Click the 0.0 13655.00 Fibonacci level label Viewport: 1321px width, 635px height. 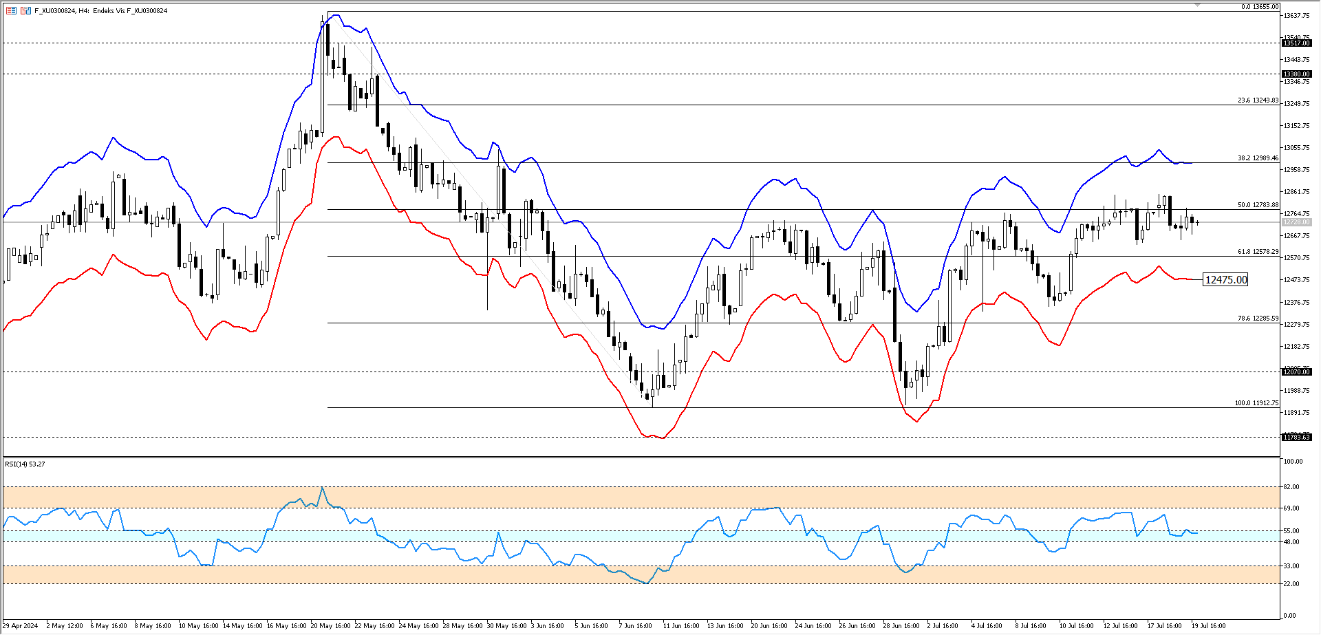coord(1260,7)
